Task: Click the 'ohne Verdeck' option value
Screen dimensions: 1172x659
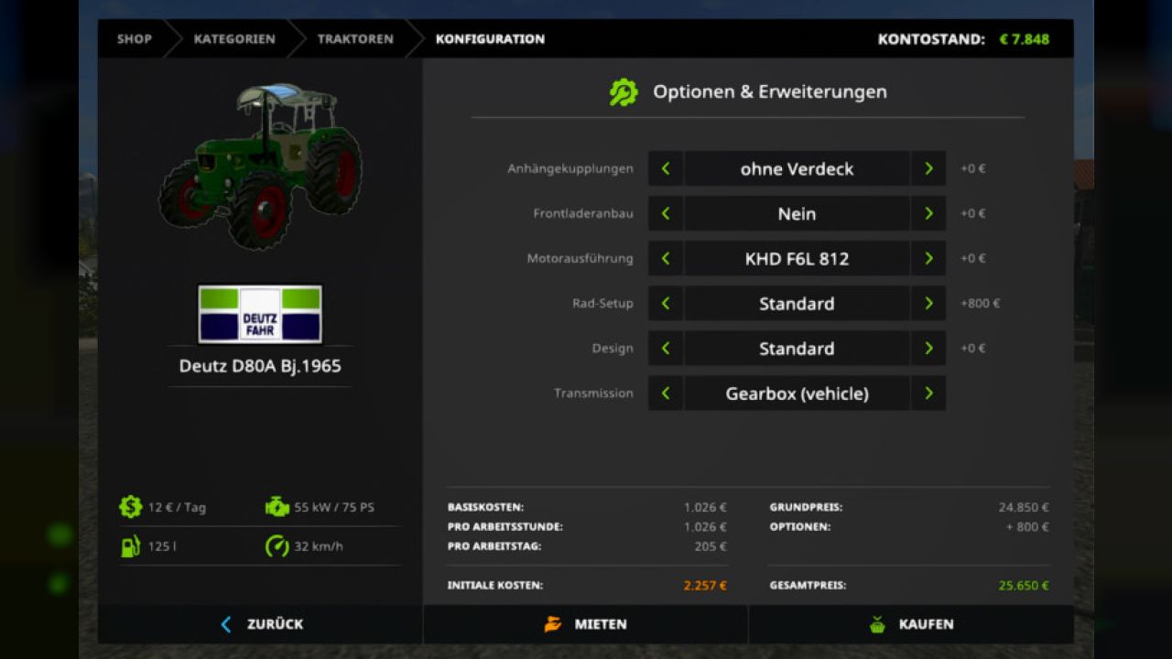Action: tap(797, 168)
